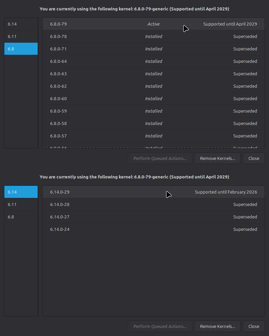Click Perform Queued Actions below the 6.14 kernel list
The image size is (269, 336).
click(160, 326)
